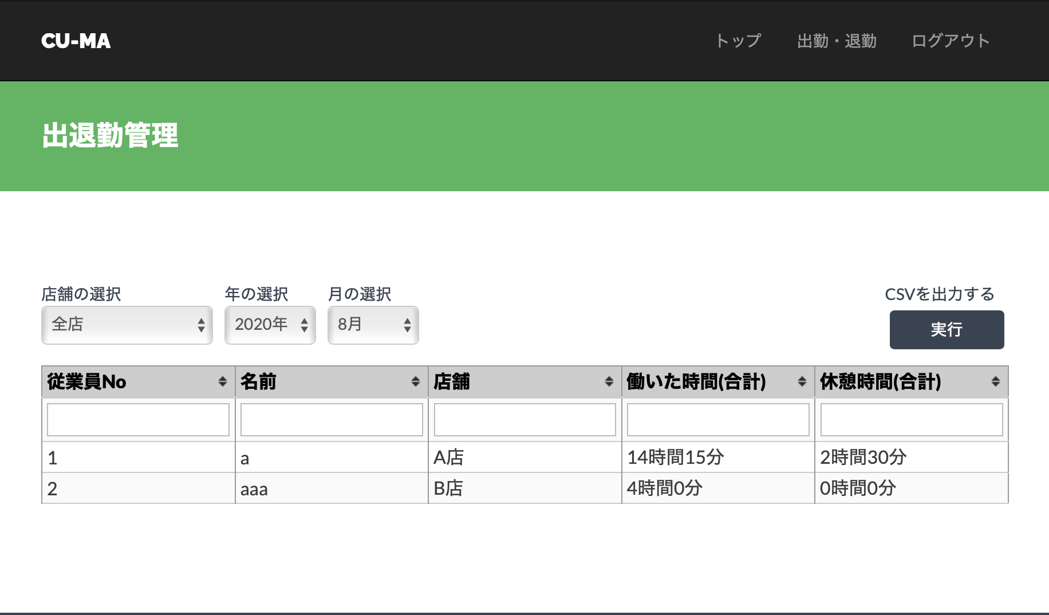Focus the 店舗 filter input field
Screen dimensions: 1049x615
point(525,420)
